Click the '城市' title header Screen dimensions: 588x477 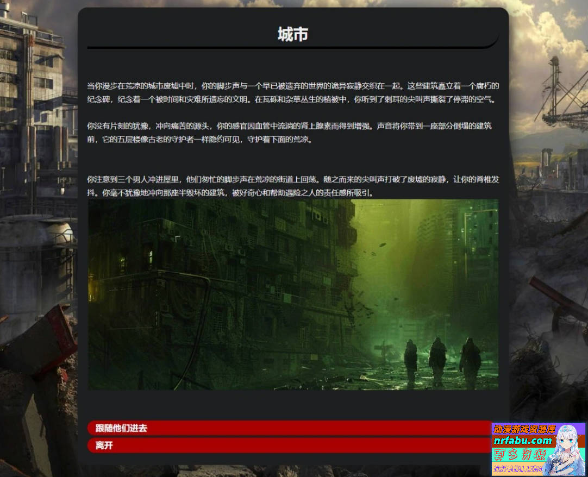click(x=293, y=34)
